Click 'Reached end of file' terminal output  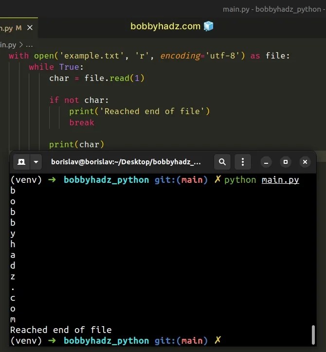point(61,330)
